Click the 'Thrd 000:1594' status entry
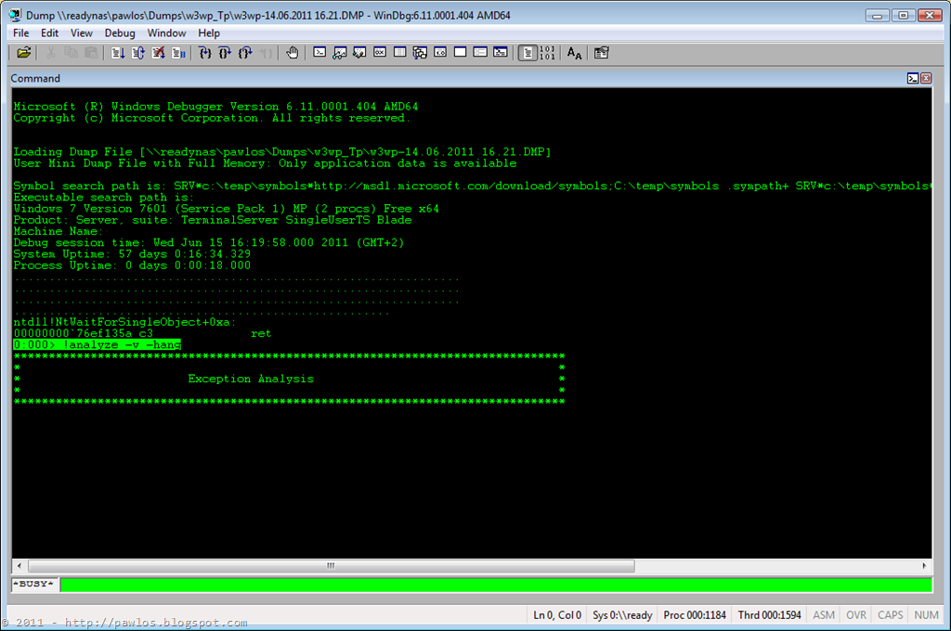This screenshot has width=951, height=631. tap(769, 614)
